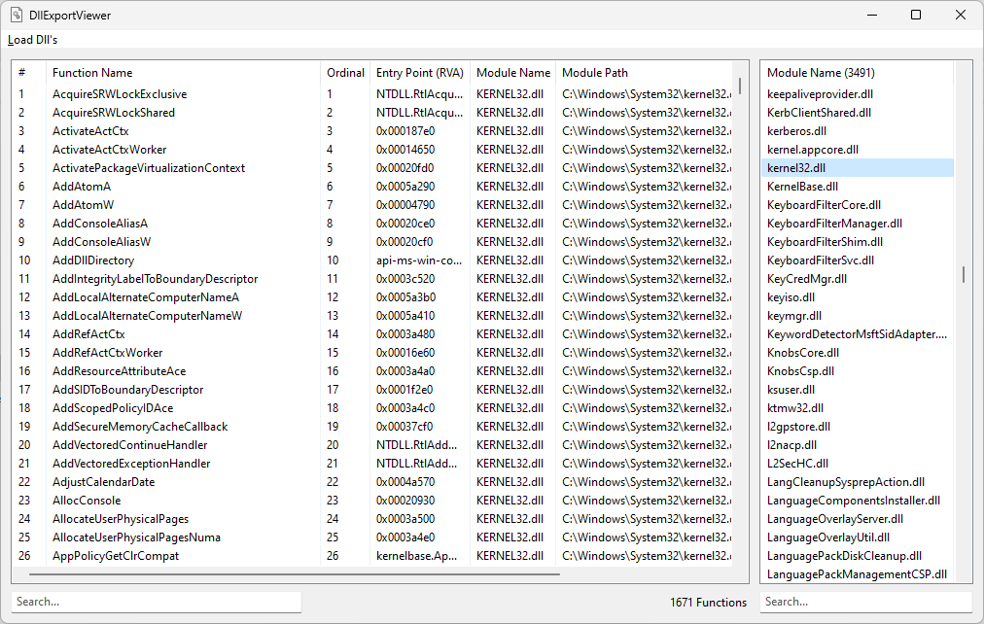Select AddIntegrityLabelToBoundaryDescriptor row
This screenshot has height=624, width=984.
pyautogui.click(x=372, y=279)
